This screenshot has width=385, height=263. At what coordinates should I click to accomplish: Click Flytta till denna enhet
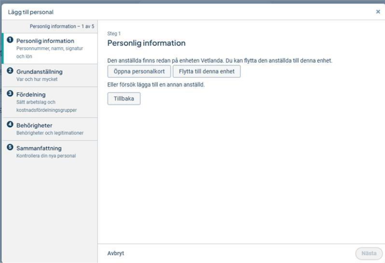click(x=207, y=71)
